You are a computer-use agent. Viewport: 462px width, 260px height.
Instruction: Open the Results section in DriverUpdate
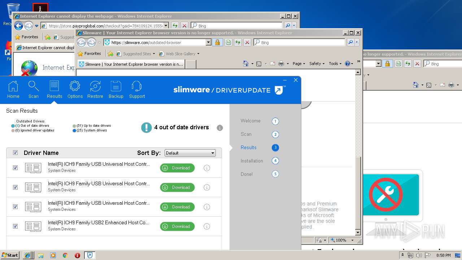(x=55, y=90)
